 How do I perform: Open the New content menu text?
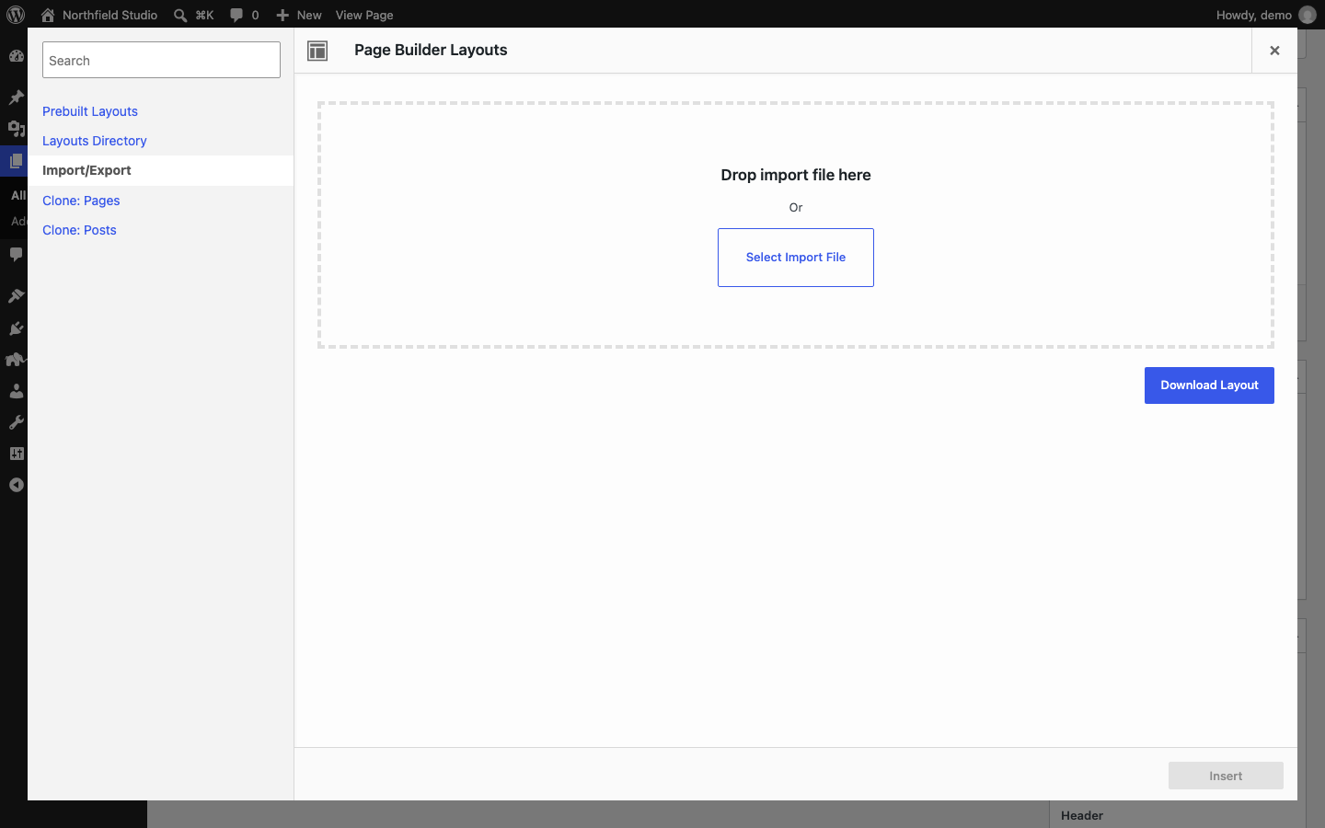(309, 15)
